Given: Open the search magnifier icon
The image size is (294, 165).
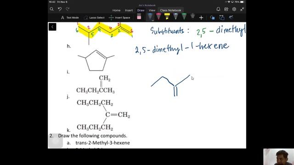Looking at the screenshot, I should 52,9.
